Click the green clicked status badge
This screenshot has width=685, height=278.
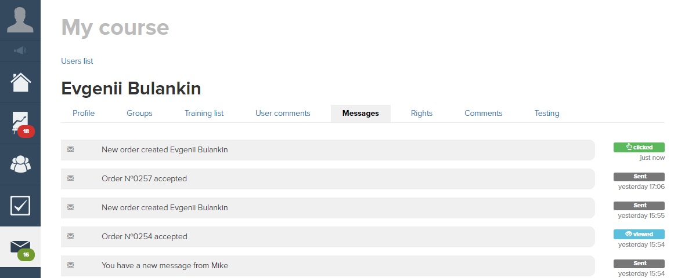click(x=639, y=147)
